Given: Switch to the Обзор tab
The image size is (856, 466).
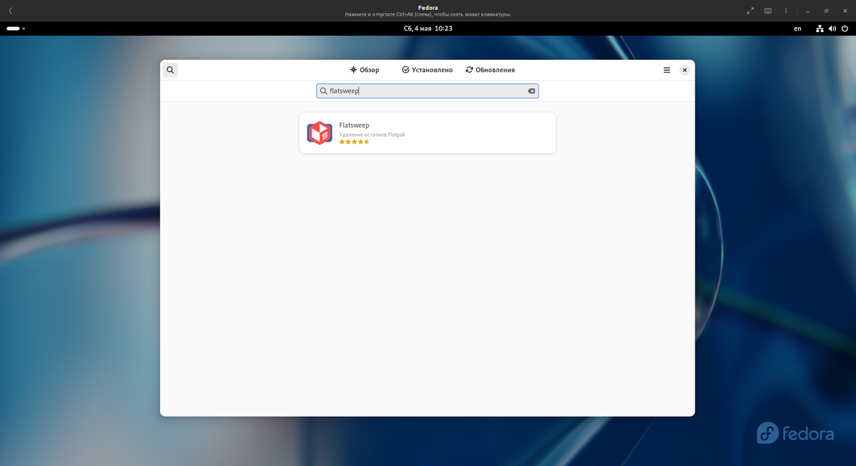Looking at the screenshot, I should point(365,70).
